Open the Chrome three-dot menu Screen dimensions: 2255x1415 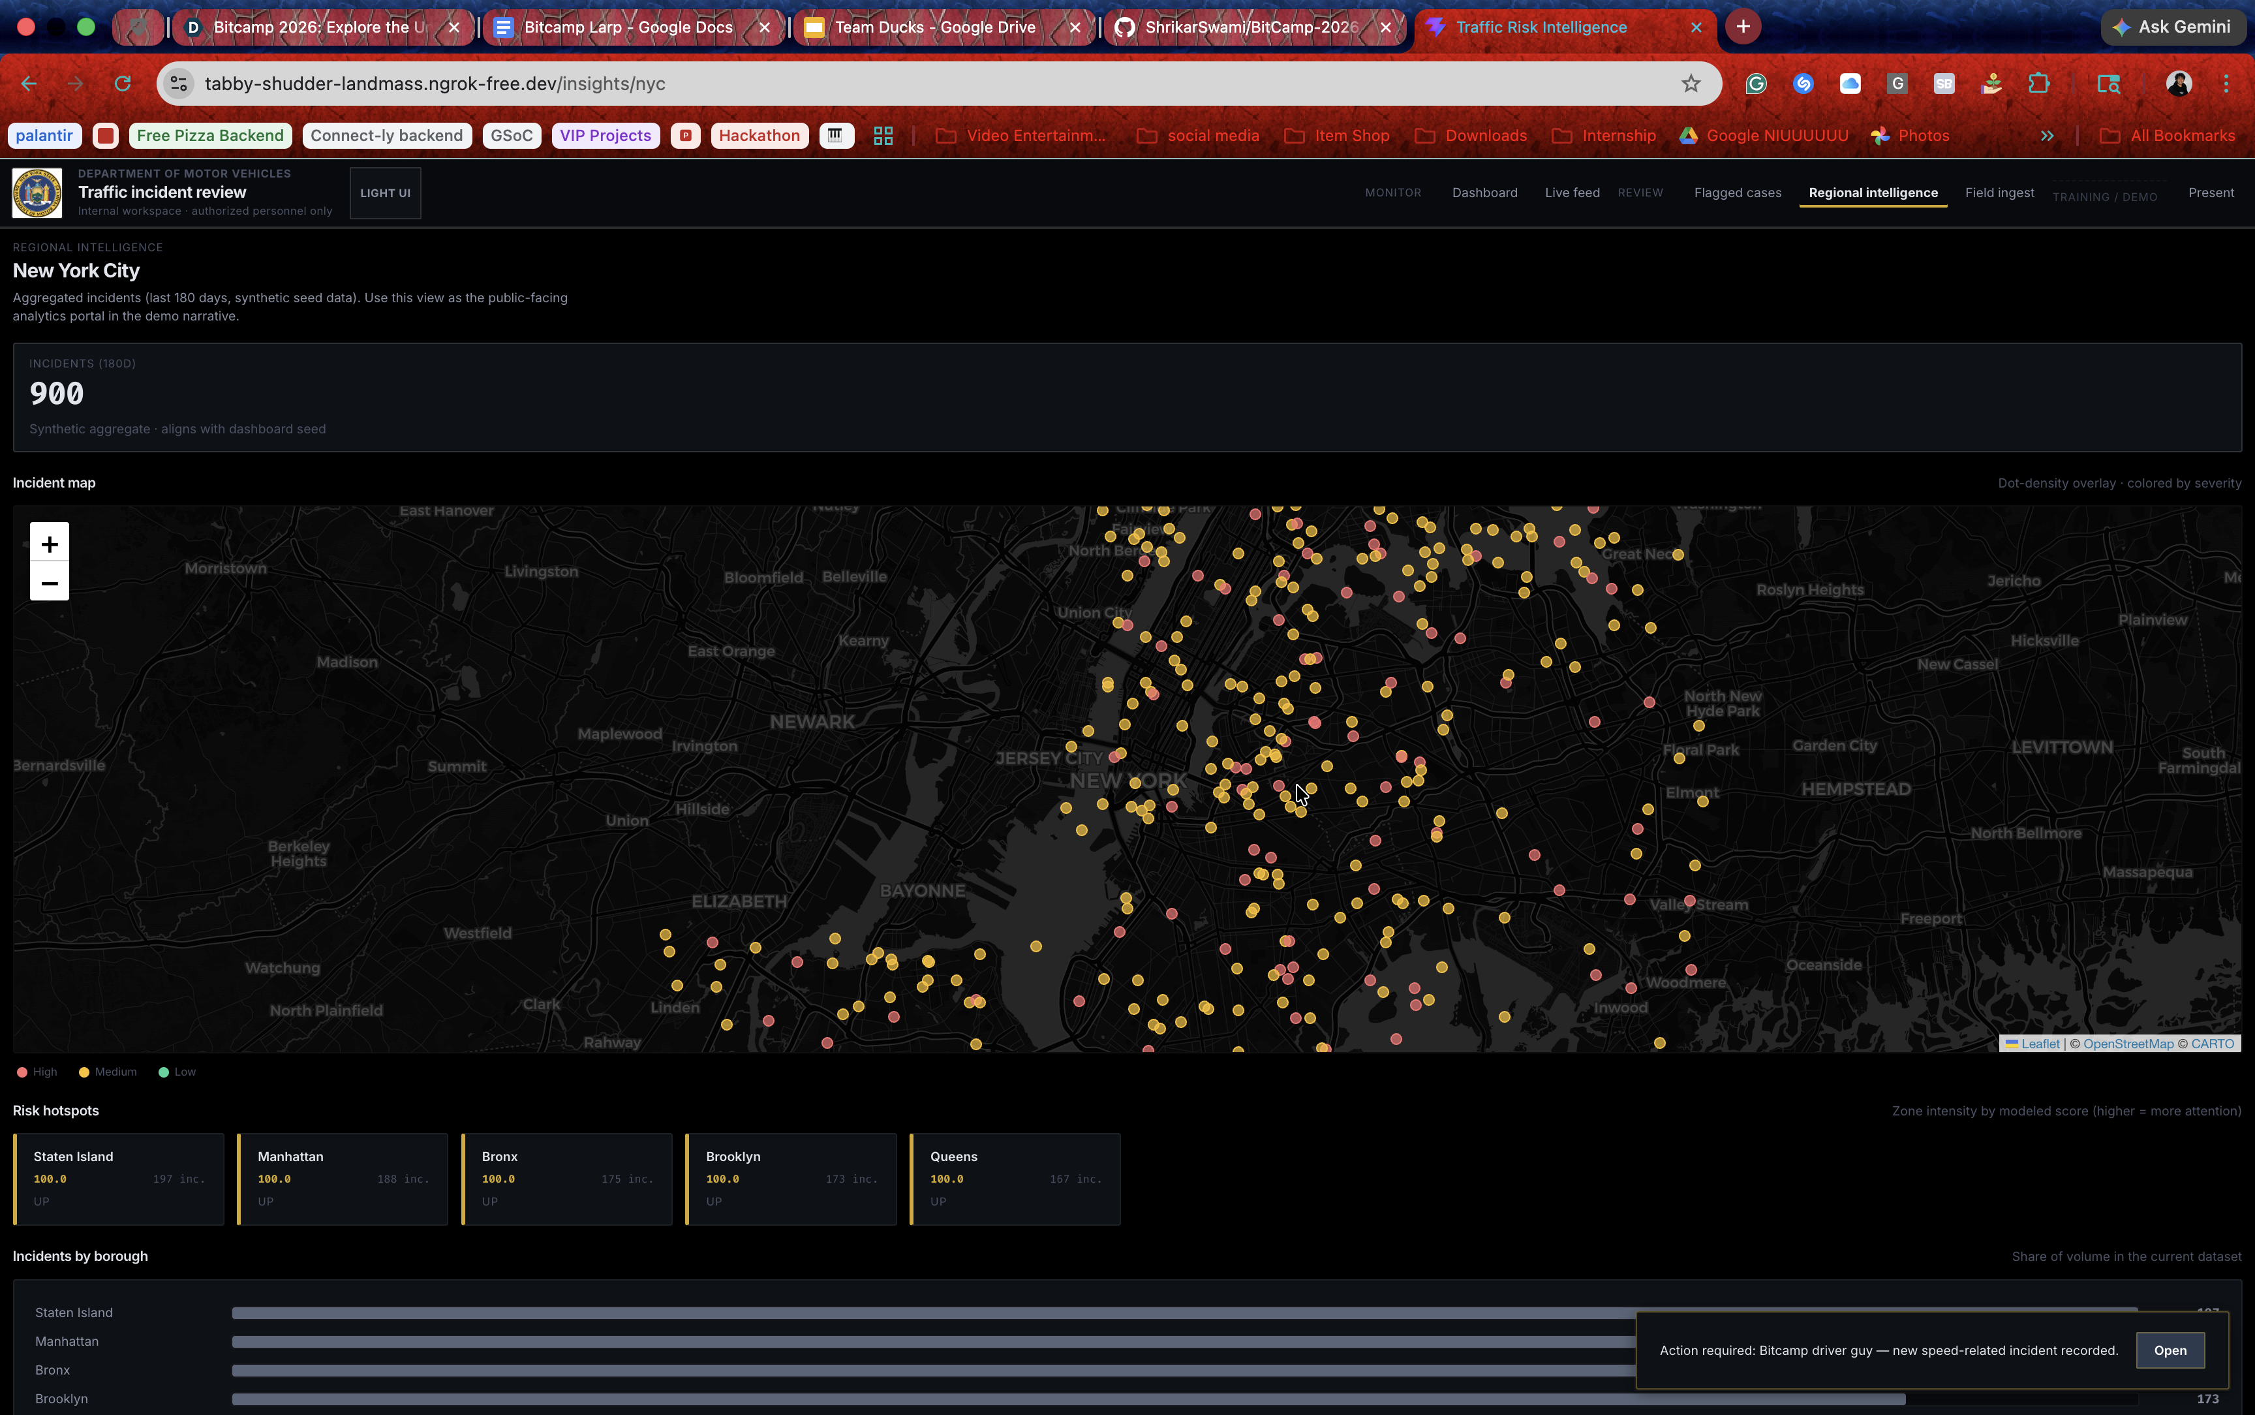coord(2226,84)
